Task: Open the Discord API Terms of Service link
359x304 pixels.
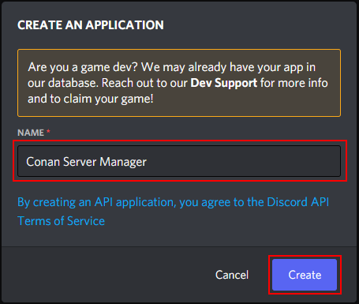Action: pos(173,212)
